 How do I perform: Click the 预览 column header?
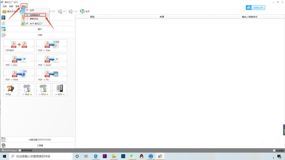pyautogui.click(x=92, y=17)
